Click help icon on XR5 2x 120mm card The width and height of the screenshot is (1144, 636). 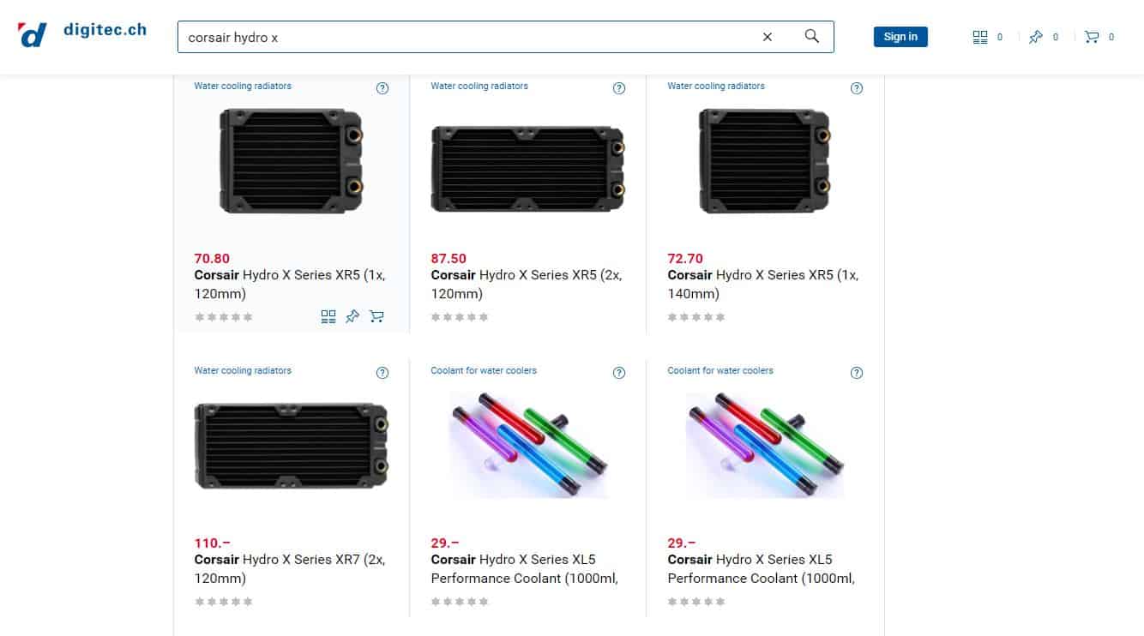[619, 88]
